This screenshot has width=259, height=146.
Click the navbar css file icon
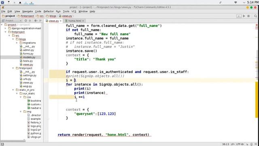coord(29,108)
